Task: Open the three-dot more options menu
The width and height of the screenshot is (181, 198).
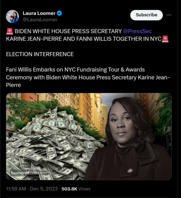Action: coord(169,15)
